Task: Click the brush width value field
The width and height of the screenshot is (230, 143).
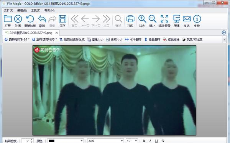Action: 26,141
